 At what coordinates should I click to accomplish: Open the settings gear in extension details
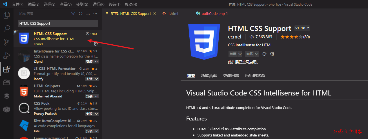[272, 54]
